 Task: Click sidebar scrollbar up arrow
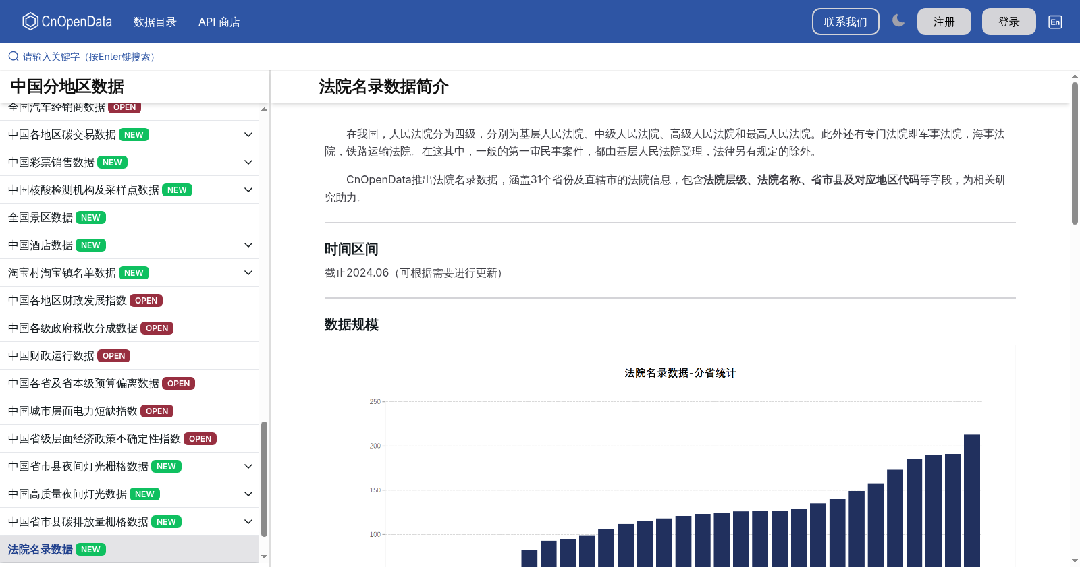click(x=265, y=109)
